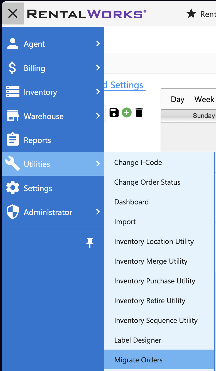This screenshot has height=371, width=216.
Task: Expand the Administrator submenu chevron
Action: [98, 212]
